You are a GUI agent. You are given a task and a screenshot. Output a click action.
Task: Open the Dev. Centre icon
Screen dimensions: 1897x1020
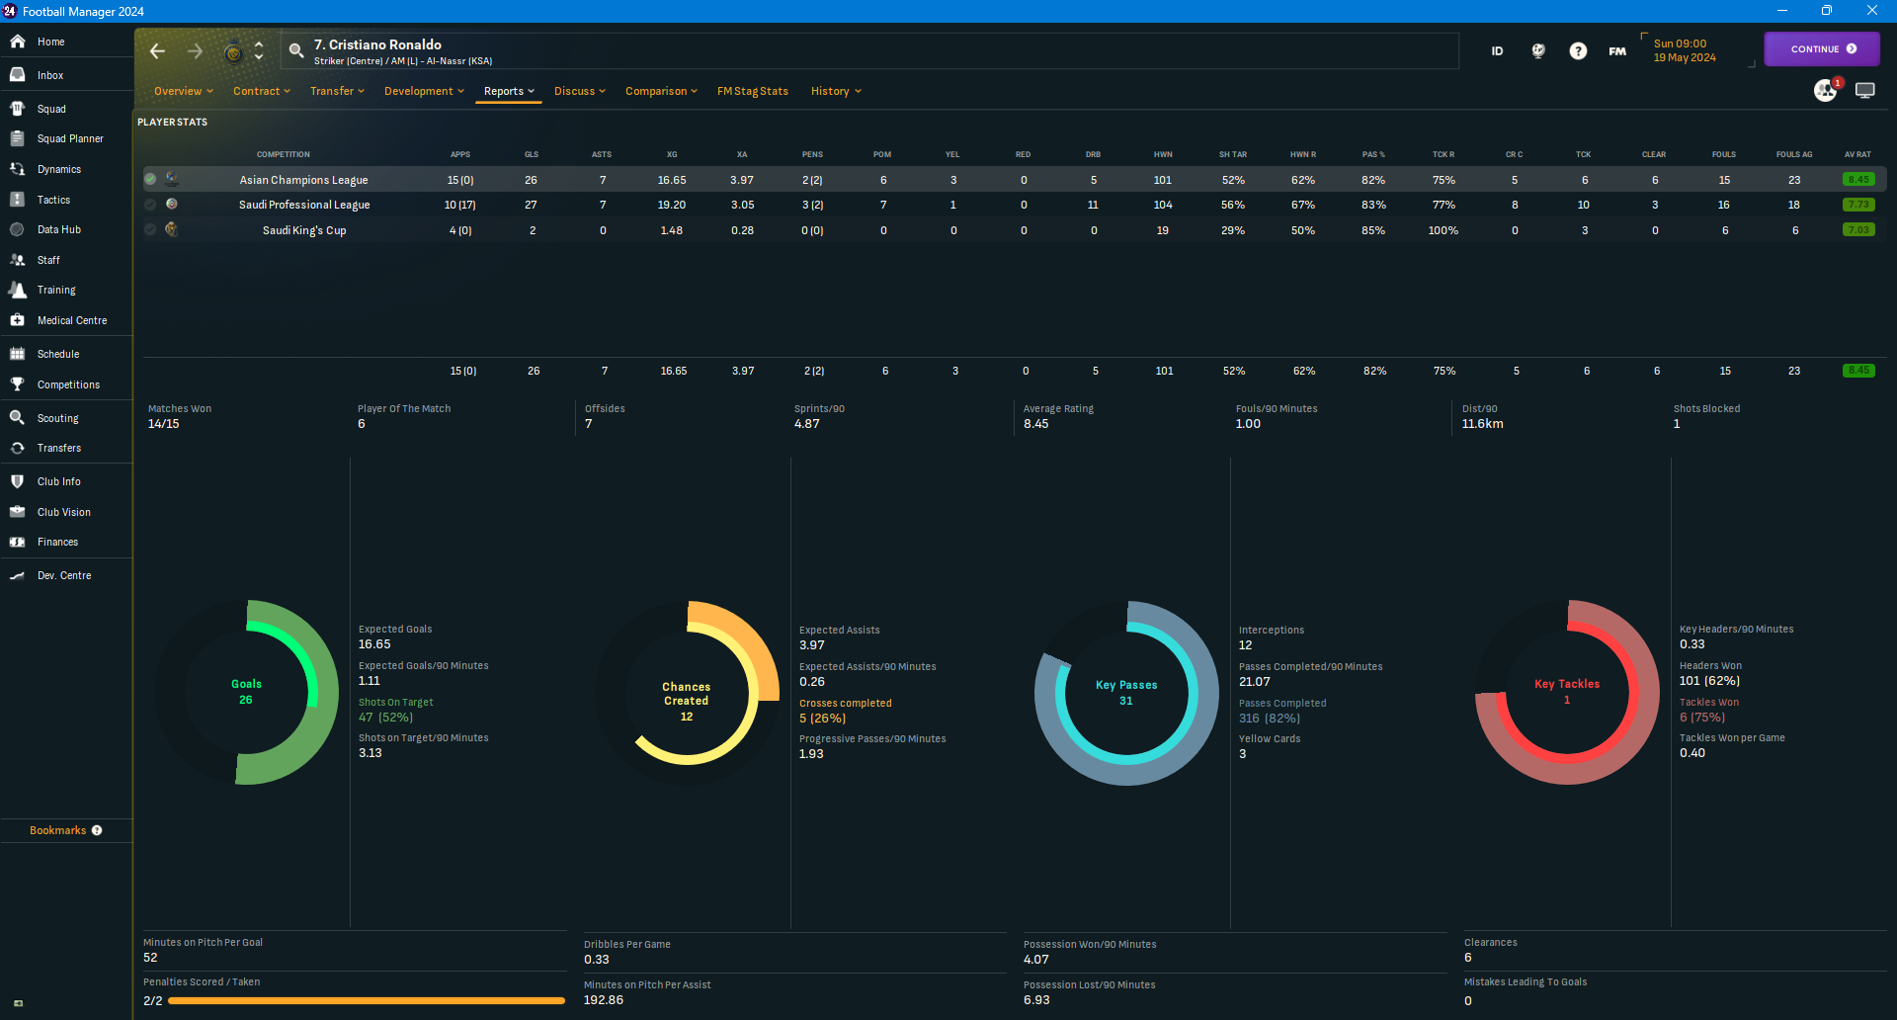point(17,575)
